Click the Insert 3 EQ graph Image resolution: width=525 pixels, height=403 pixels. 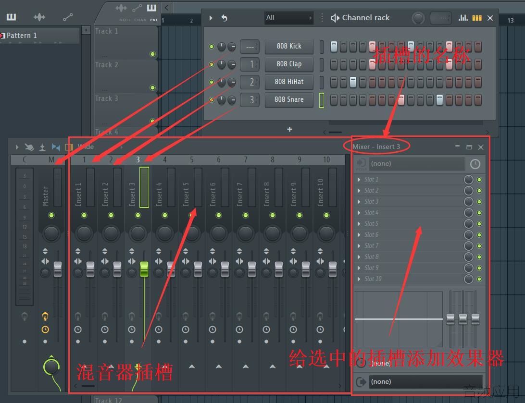click(x=399, y=319)
